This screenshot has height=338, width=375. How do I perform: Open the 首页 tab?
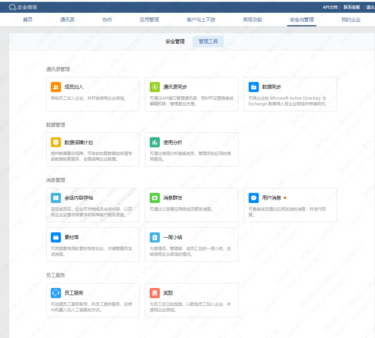[28, 20]
